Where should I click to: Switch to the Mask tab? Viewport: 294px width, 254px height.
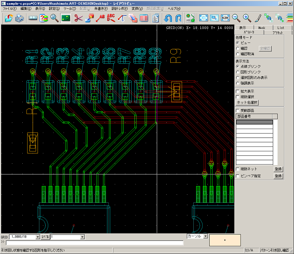click(x=261, y=28)
